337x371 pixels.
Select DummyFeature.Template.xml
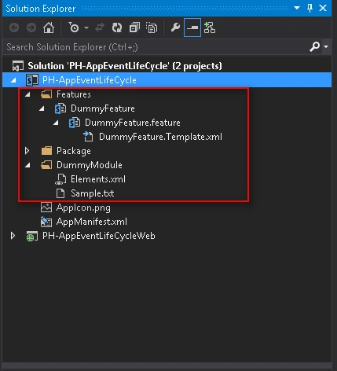pos(160,137)
